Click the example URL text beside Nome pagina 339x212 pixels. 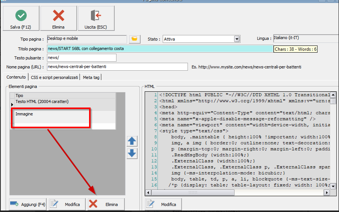coord(247,67)
